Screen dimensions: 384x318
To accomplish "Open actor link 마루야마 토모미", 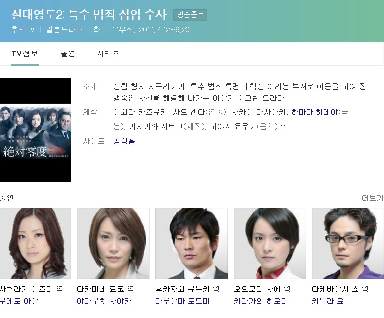I will [182, 301].
